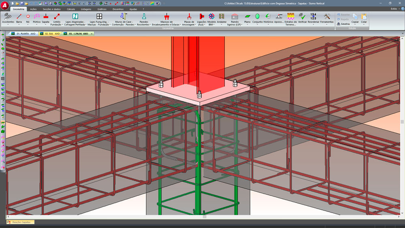405x228 pixels.
Task: Click the Placas de Ancoragem icon
Action: point(189,17)
